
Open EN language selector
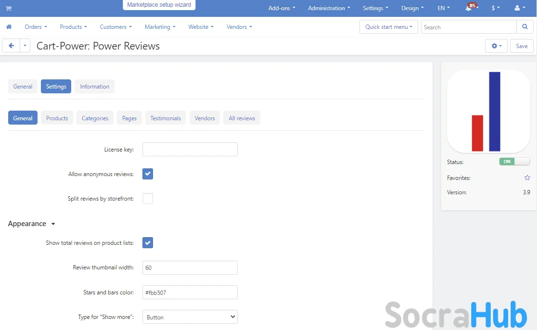click(444, 8)
